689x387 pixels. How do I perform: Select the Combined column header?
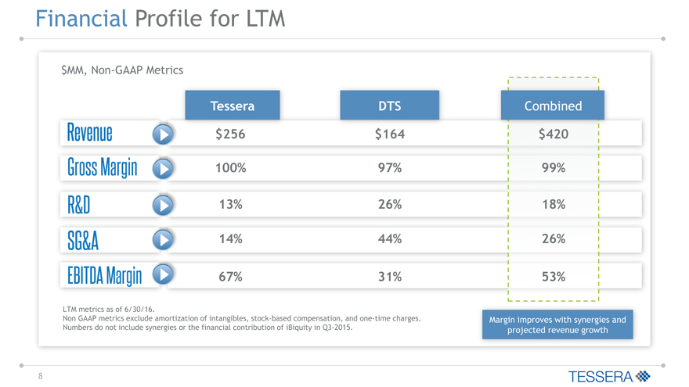(553, 106)
